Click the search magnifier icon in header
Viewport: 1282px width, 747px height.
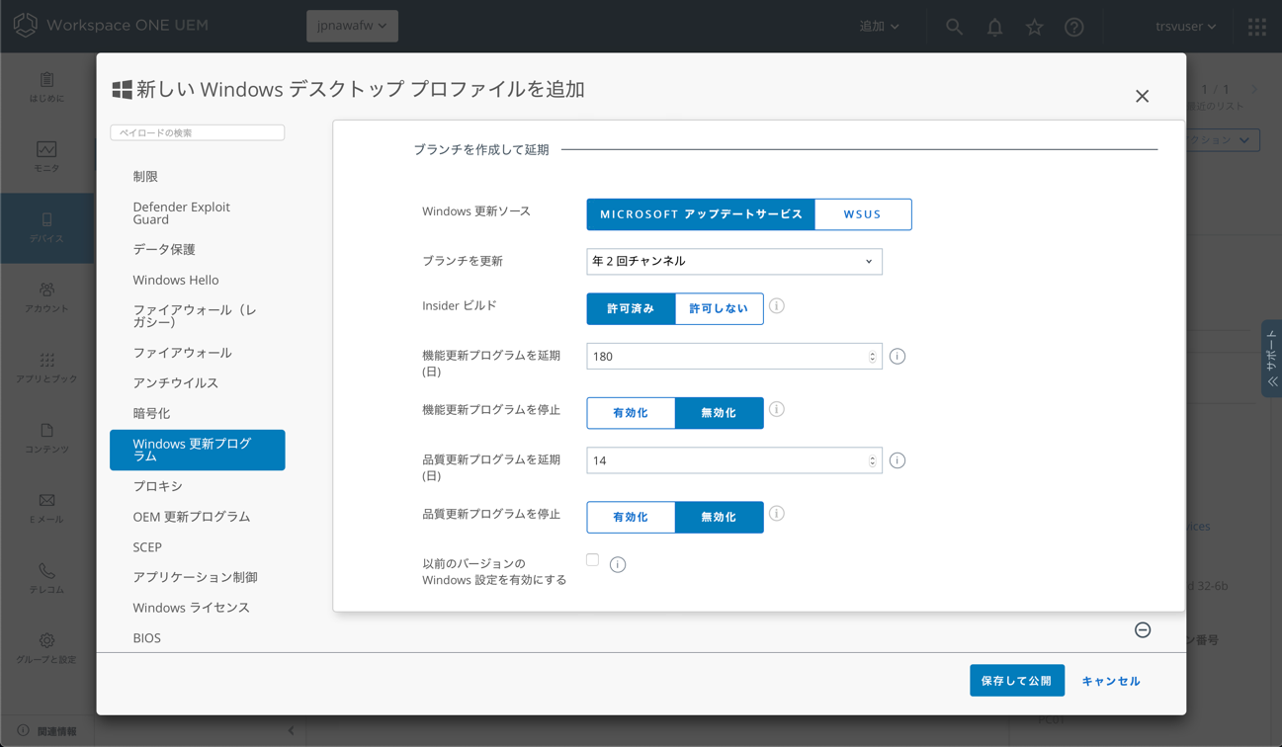[954, 27]
